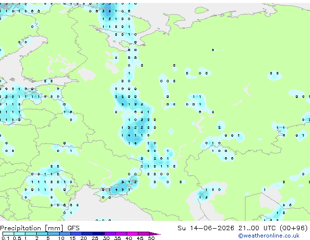Viewport: 310px width, 240px height.
Task: Pick the 10–15 mm legend color swatch
Action: (x=65, y=234)
